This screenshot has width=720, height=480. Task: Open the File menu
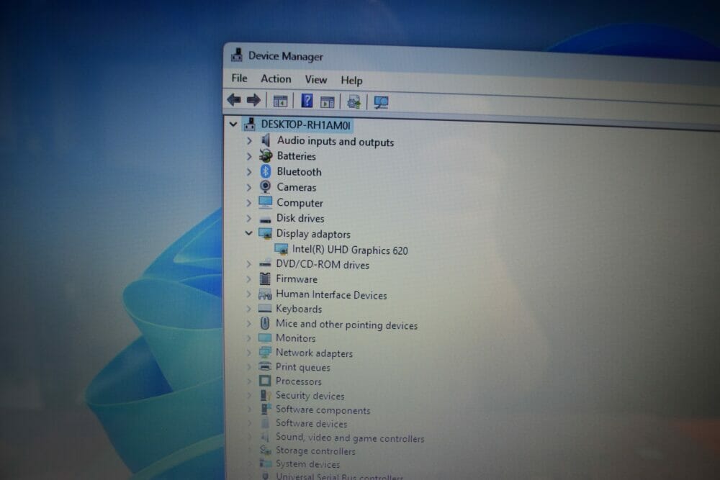(239, 78)
